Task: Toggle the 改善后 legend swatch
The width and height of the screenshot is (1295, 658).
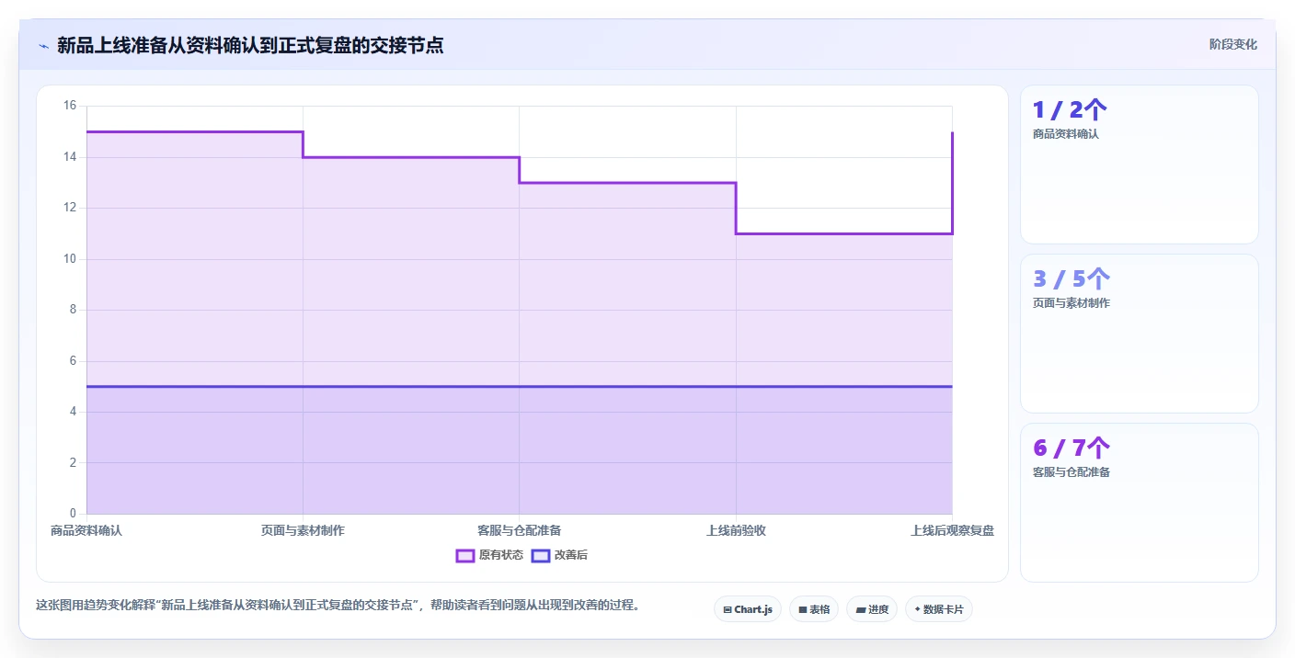Action: click(541, 555)
